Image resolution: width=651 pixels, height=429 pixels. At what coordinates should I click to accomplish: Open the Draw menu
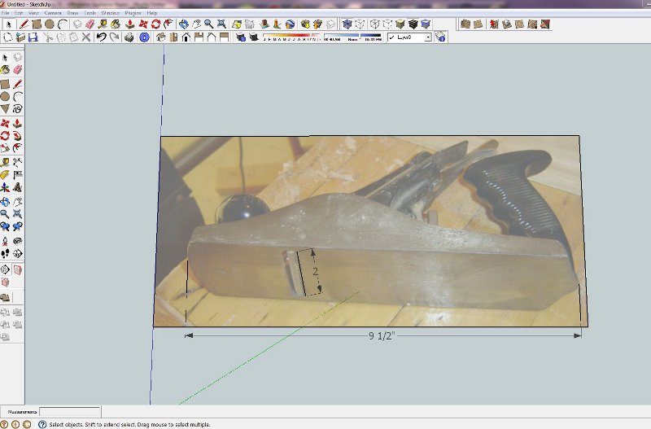(x=72, y=13)
